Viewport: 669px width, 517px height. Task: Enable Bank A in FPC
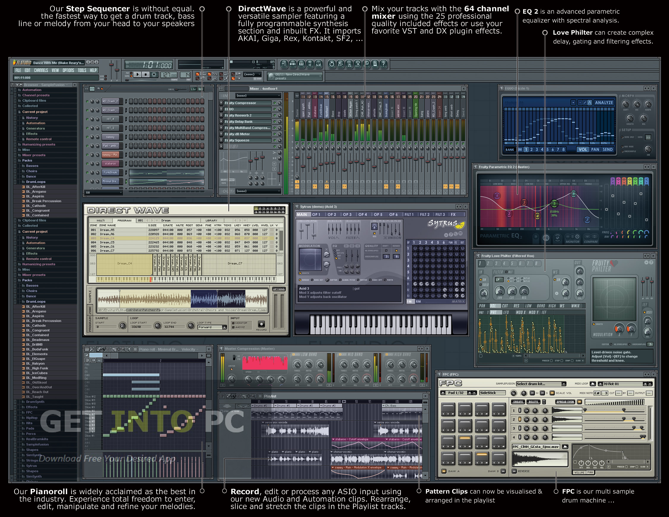(x=444, y=471)
